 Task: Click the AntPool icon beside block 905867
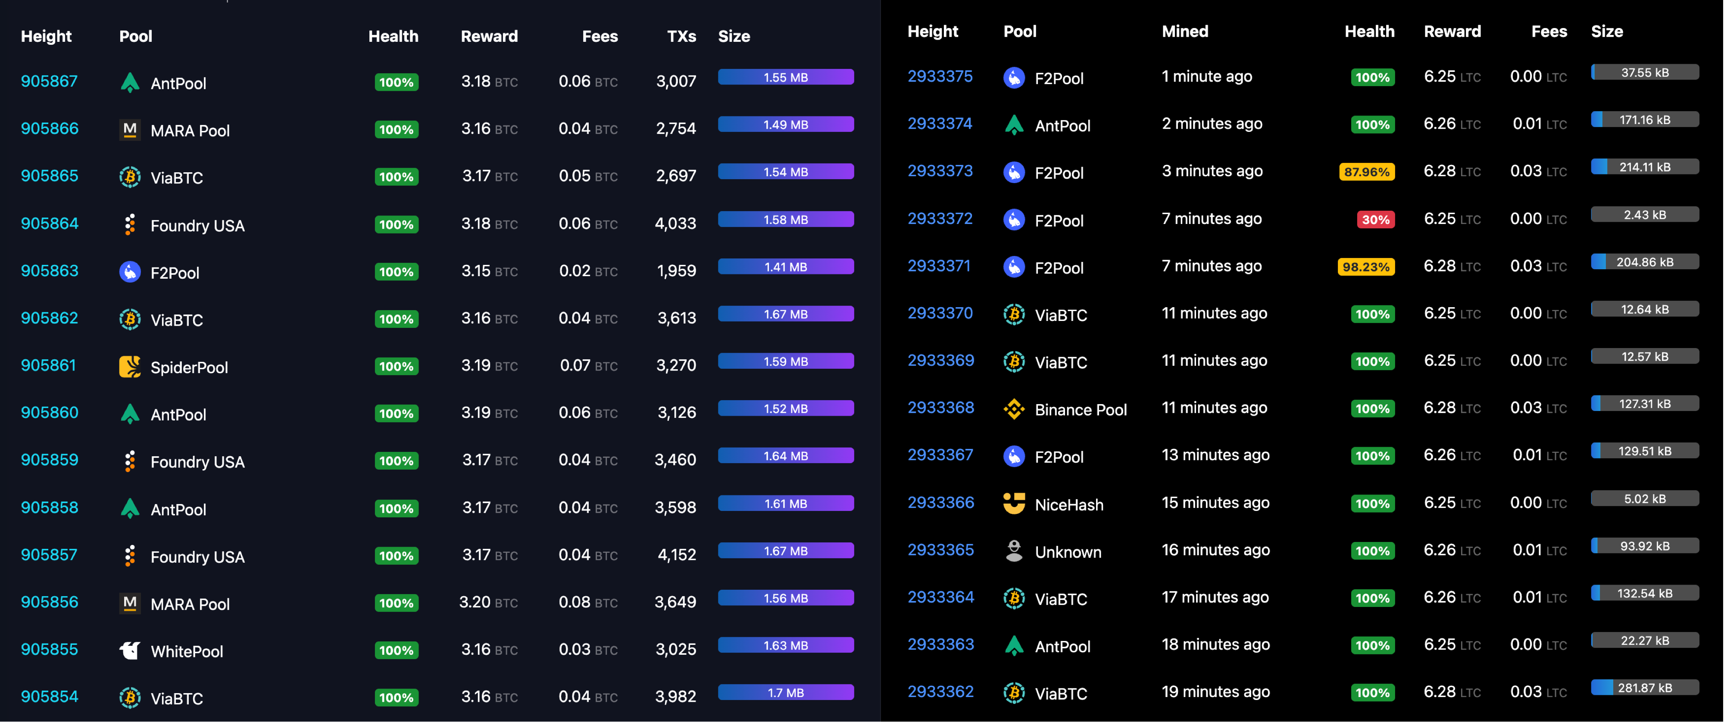pyautogui.click(x=130, y=82)
